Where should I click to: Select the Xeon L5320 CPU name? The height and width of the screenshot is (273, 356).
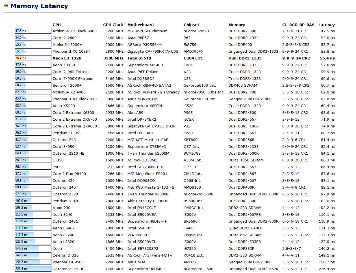coord(63,242)
